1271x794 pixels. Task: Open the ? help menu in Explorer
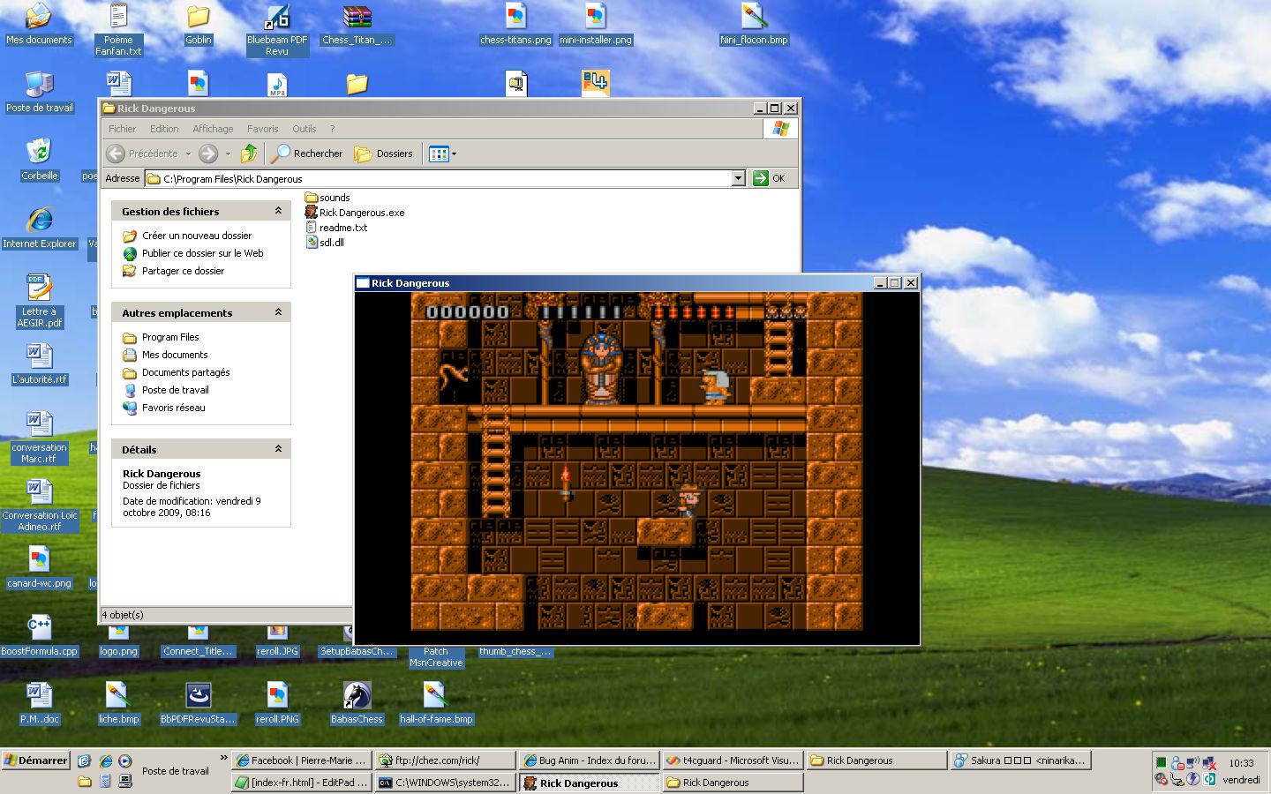332,129
